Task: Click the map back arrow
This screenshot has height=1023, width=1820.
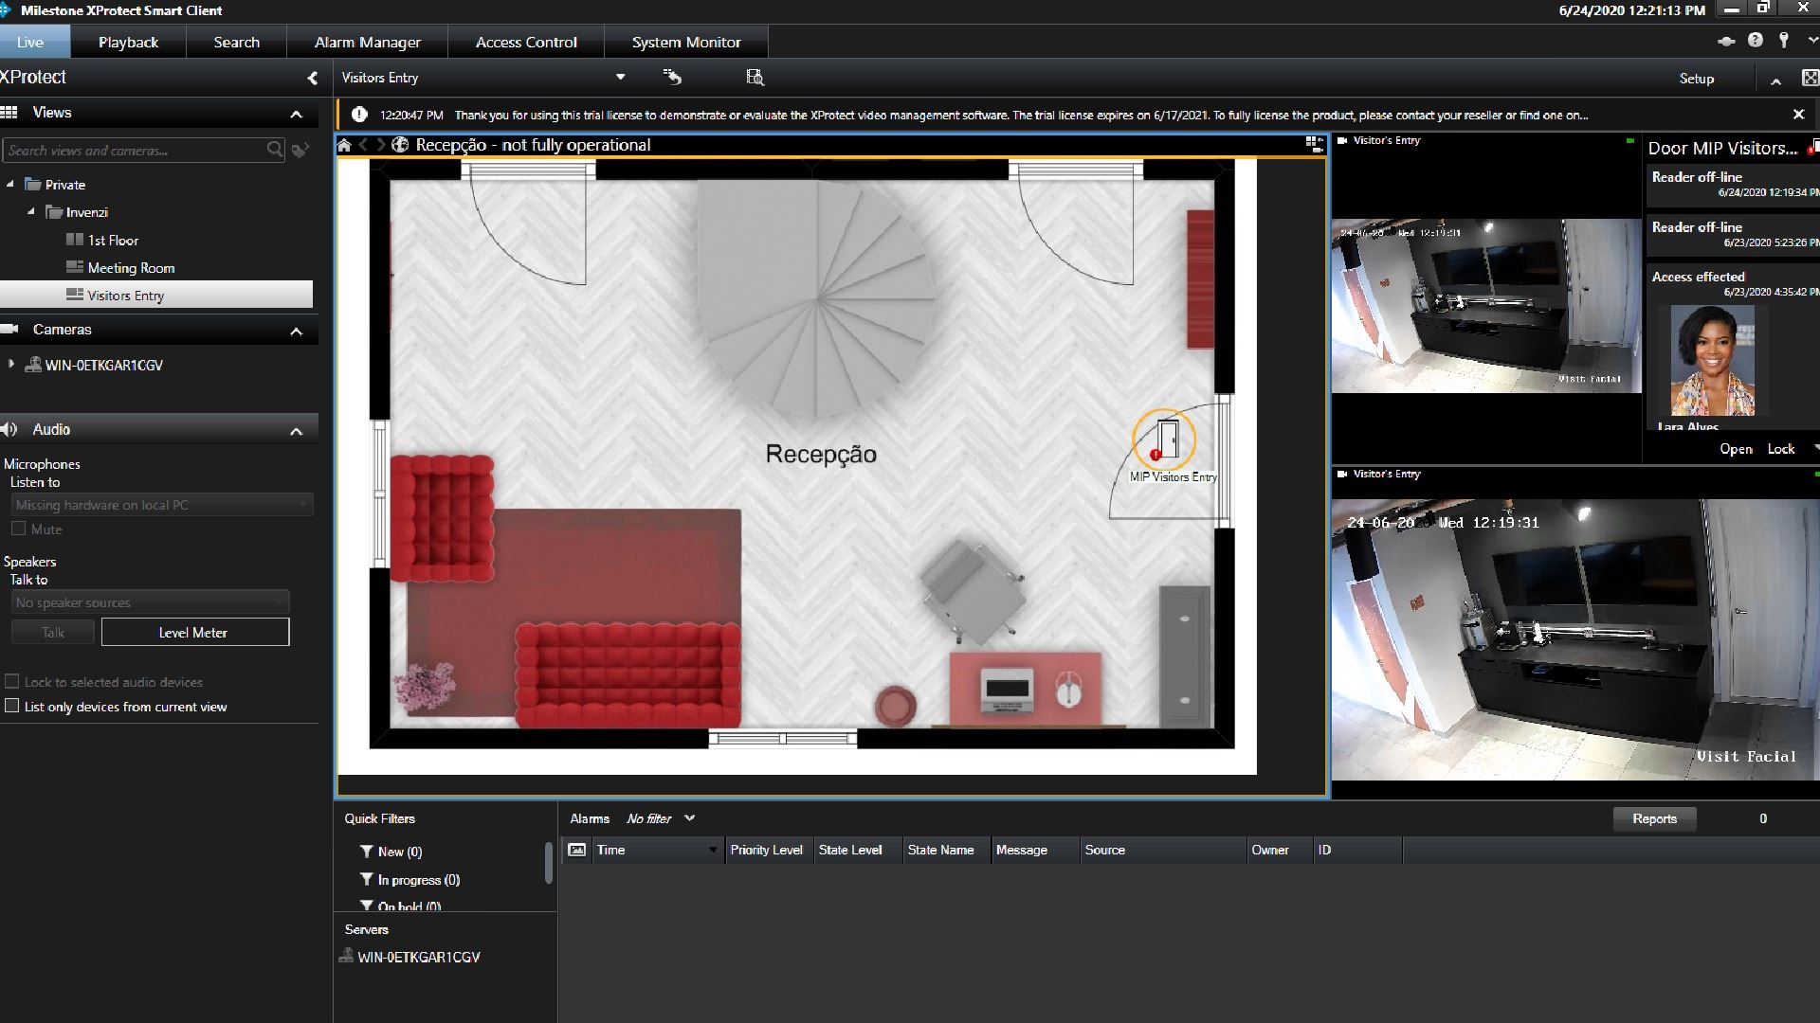Action: (x=363, y=145)
